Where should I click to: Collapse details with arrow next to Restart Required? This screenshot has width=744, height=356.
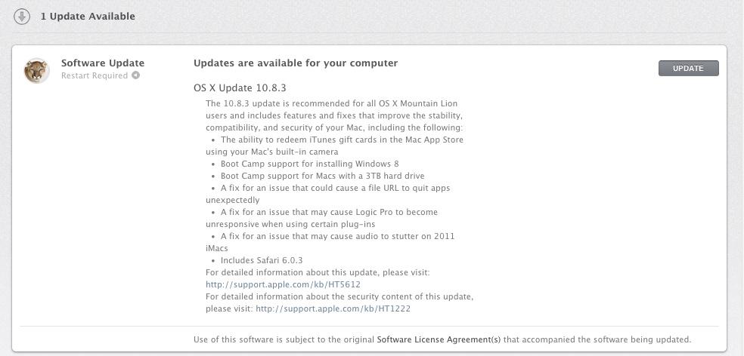(x=135, y=75)
